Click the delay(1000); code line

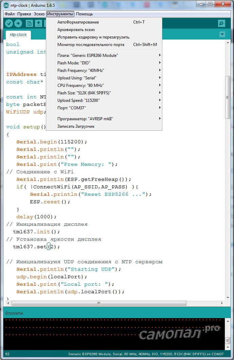[x=36, y=217]
